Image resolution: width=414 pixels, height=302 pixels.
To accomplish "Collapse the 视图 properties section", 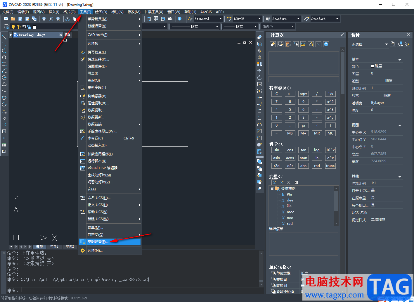I will pos(400,125).
